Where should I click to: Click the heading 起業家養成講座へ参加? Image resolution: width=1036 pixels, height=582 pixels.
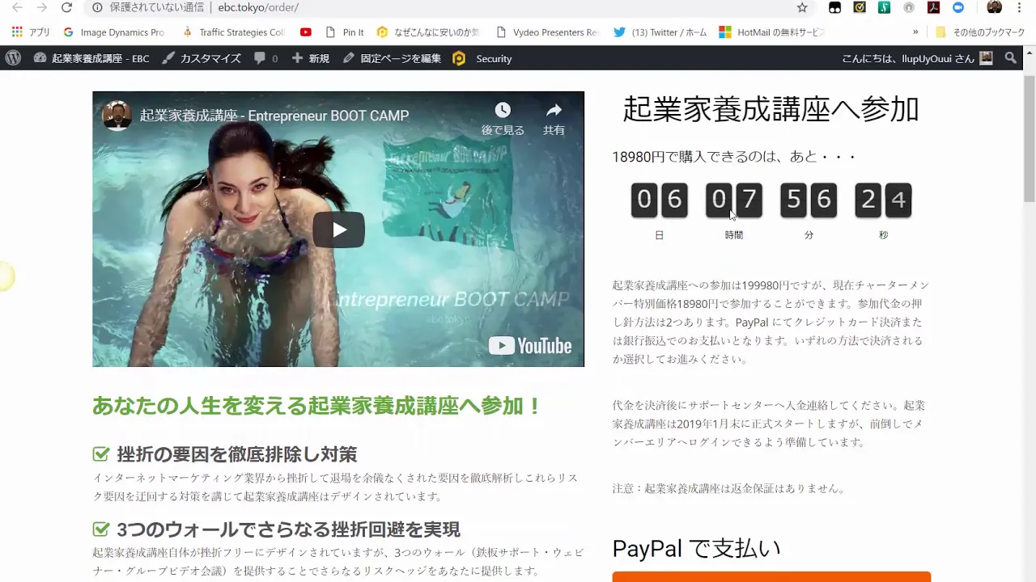pyautogui.click(x=771, y=109)
